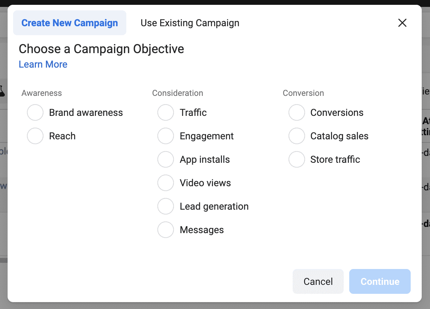Select the Traffic objective
430x309 pixels.
pyautogui.click(x=166, y=112)
